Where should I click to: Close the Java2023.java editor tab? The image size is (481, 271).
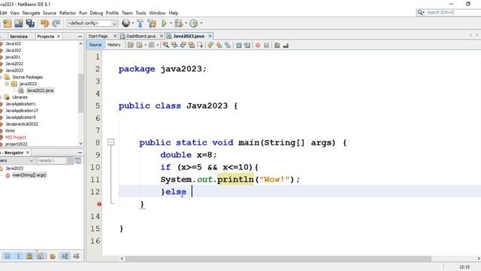[x=210, y=36]
